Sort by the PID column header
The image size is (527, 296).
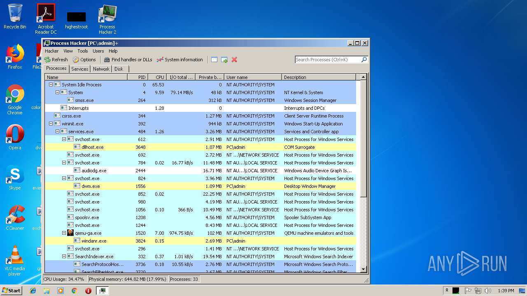coord(138,77)
